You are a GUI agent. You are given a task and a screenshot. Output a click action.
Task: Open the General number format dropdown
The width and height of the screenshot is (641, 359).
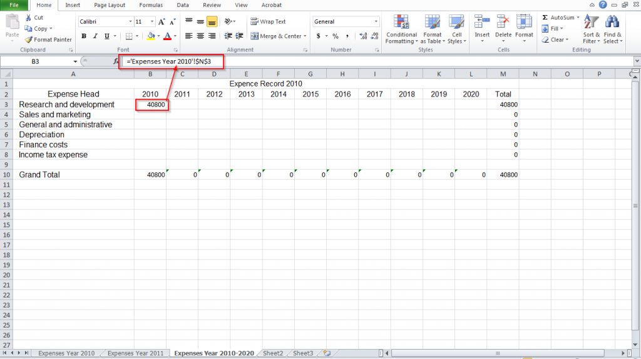pos(376,22)
